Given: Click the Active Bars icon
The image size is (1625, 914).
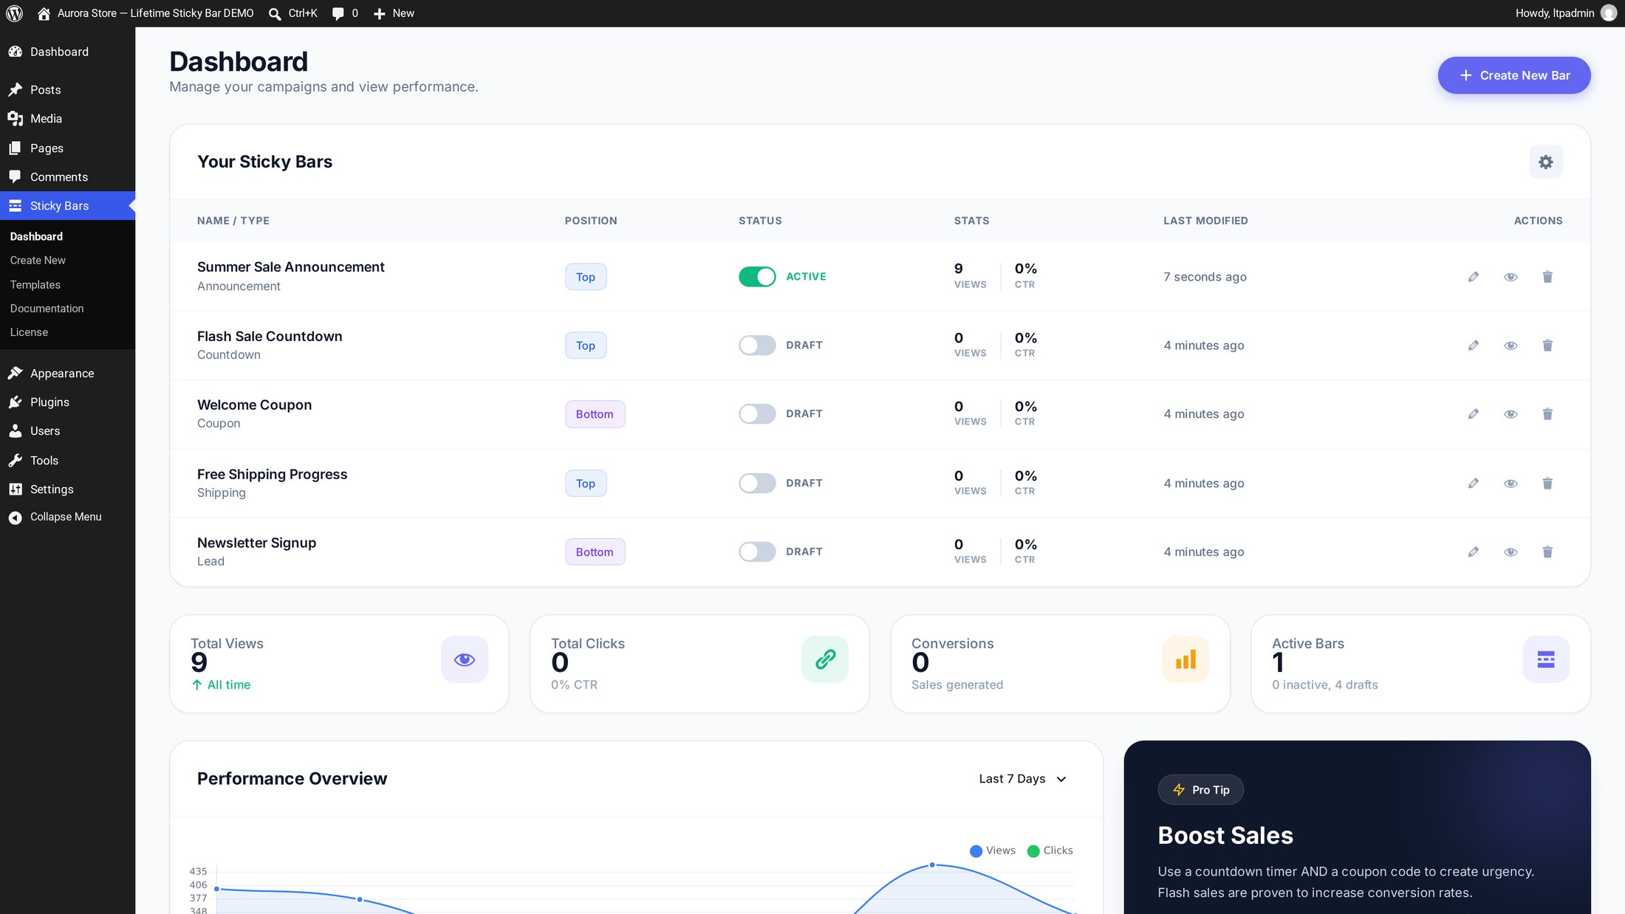Looking at the screenshot, I should [1546, 659].
